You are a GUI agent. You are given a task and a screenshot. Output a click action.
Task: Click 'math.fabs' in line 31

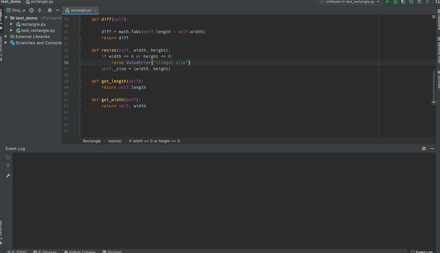tap(130, 32)
